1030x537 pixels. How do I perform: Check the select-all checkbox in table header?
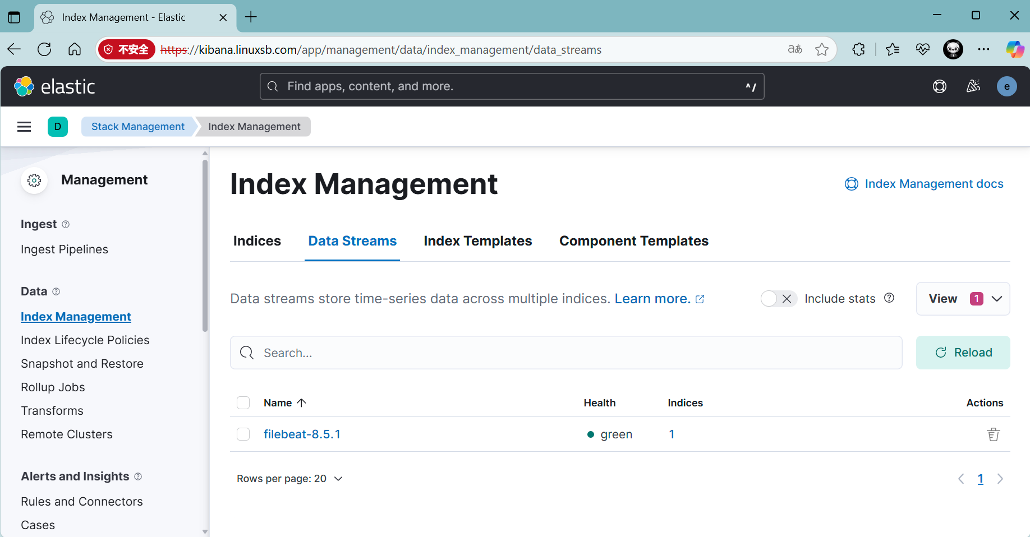pyautogui.click(x=243, y=403)
